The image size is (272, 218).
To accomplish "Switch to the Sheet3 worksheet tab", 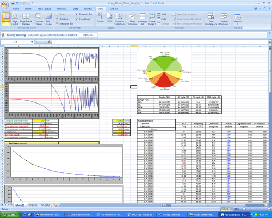I will point(45,205).
